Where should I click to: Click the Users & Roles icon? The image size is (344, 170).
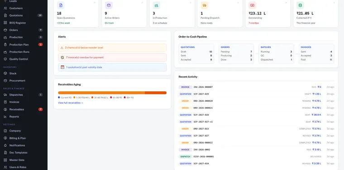tap(5, 167)
